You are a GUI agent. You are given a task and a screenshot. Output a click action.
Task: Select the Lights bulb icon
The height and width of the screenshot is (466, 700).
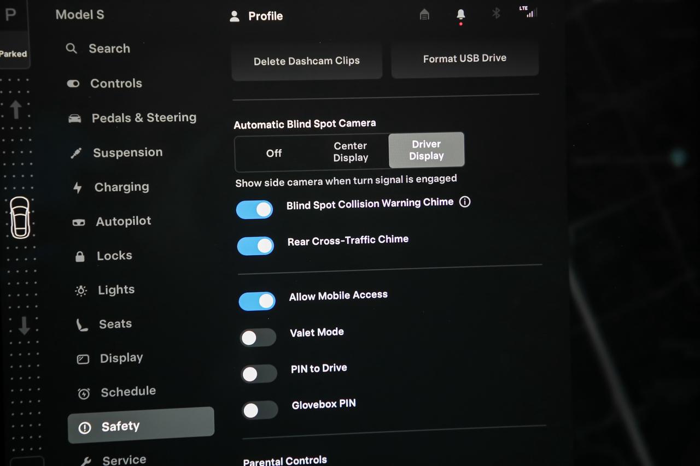click(80, 290)
